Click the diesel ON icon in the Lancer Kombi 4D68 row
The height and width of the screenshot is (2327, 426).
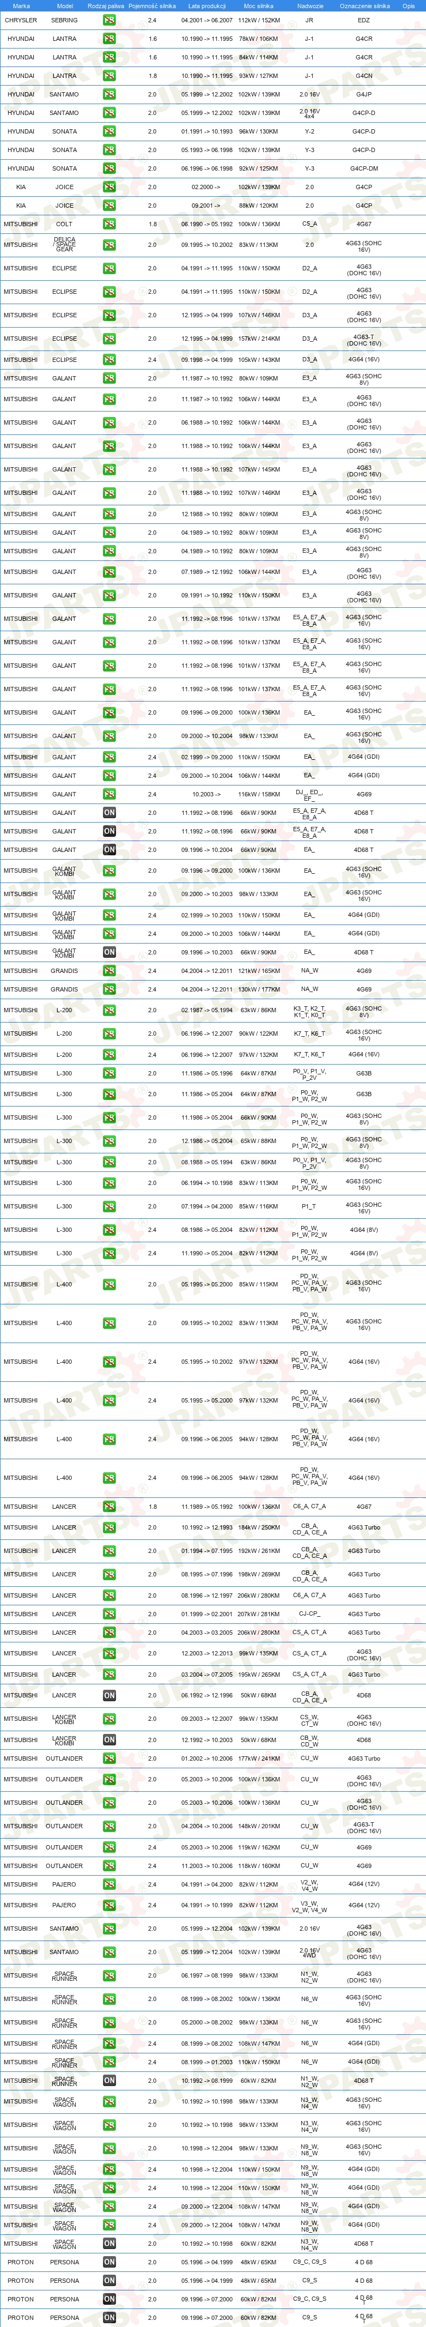tap(108, 1740)
